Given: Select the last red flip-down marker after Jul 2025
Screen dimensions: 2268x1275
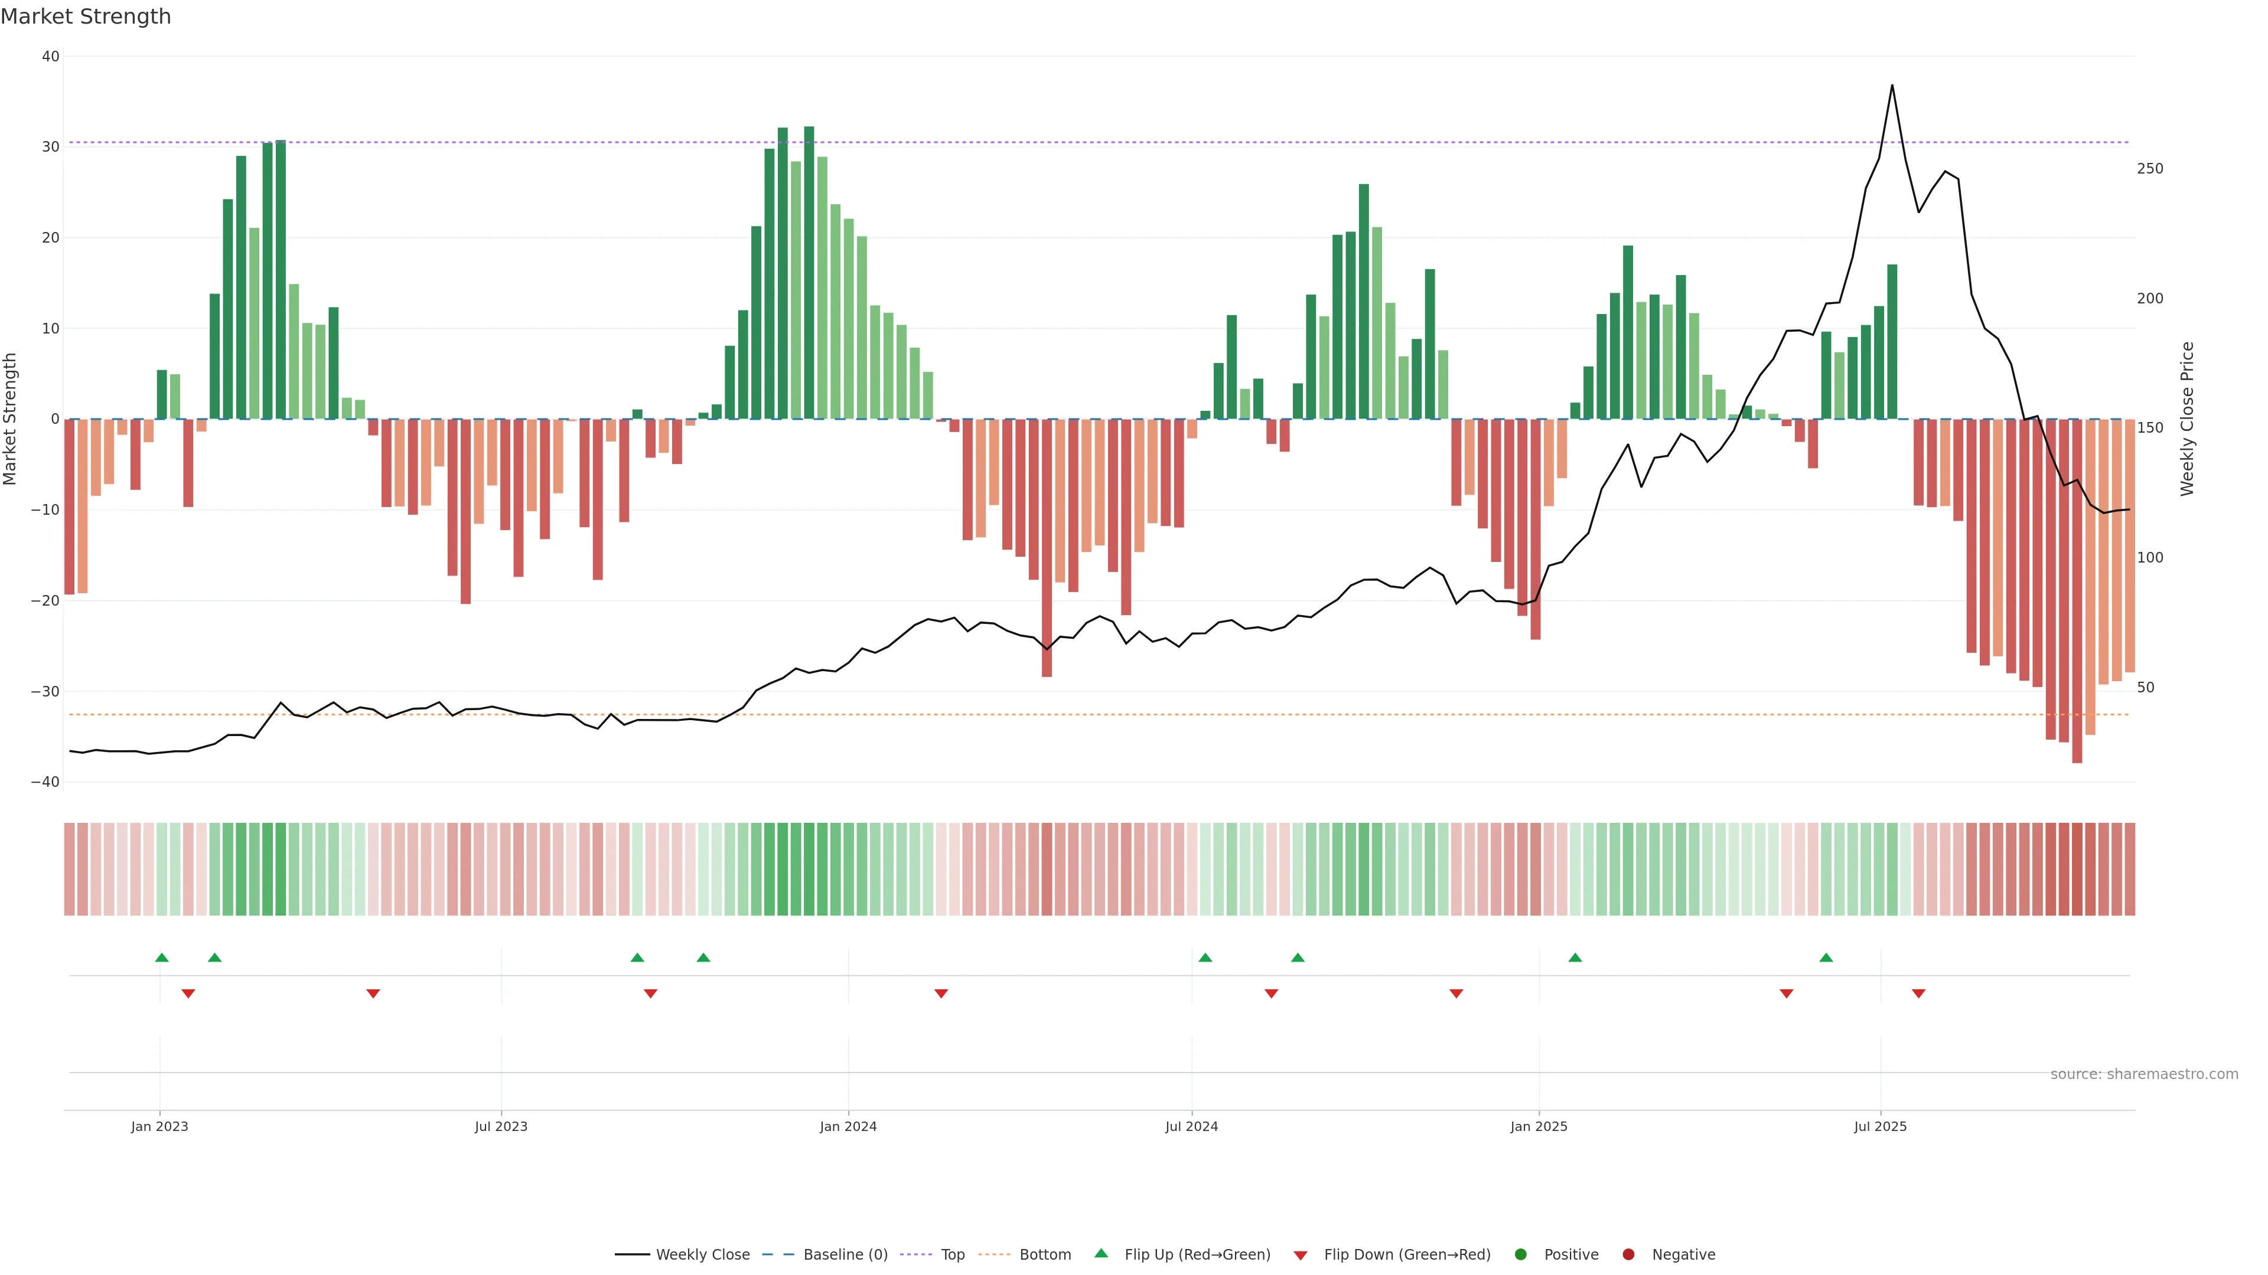Looking at the screenshot, I should pyautogui.click(x=1918, y=993).
